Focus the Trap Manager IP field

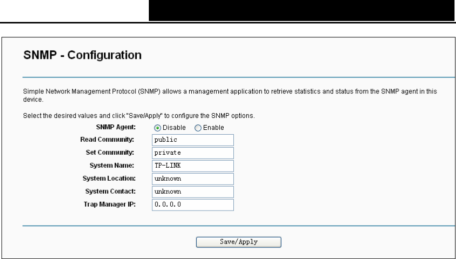(x=193, y=205)
